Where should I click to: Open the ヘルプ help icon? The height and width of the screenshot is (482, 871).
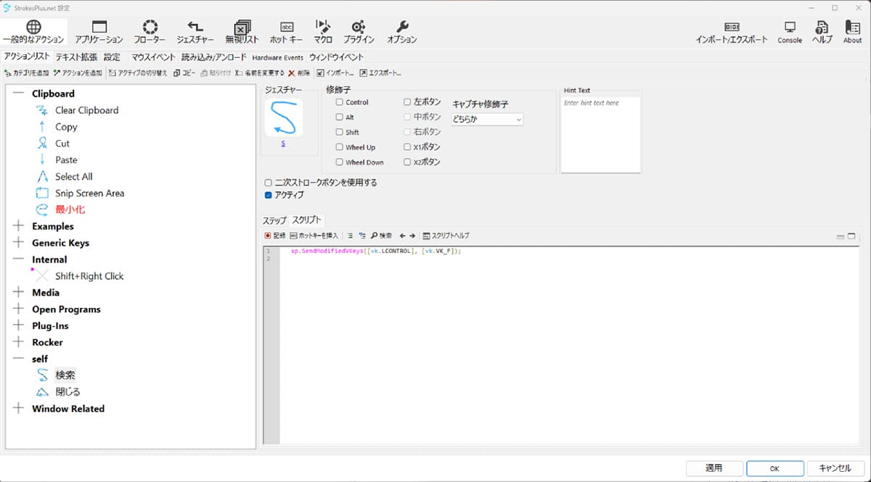tap(822, 32)
